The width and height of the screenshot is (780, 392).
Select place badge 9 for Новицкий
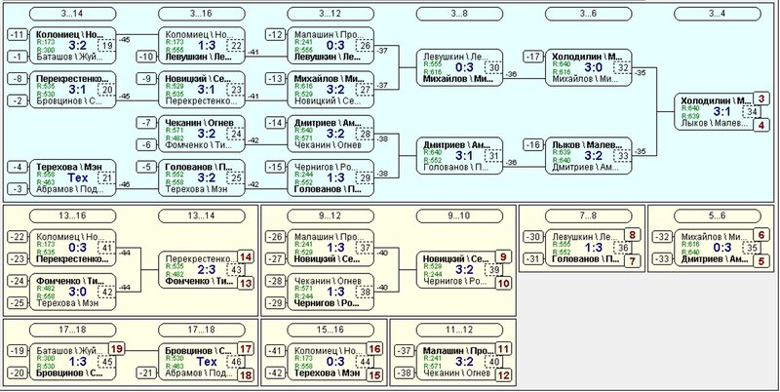(503, 257)
